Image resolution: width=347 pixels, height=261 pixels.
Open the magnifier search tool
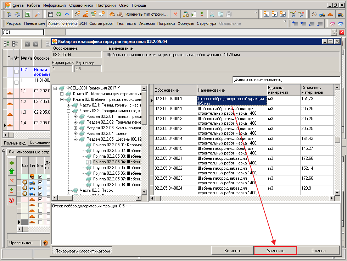click(38, 15)
